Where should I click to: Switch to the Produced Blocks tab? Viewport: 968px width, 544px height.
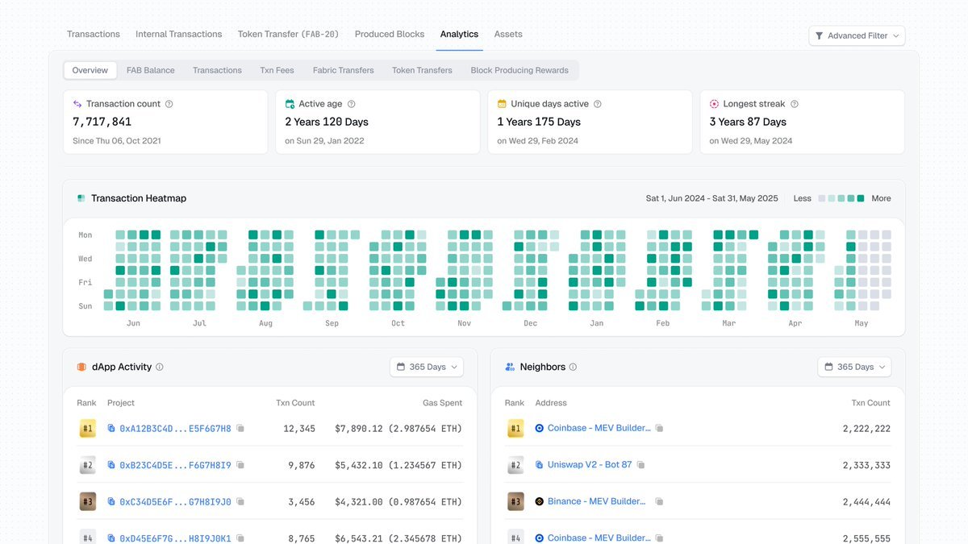pyautogui.click(x=390, y=34)
